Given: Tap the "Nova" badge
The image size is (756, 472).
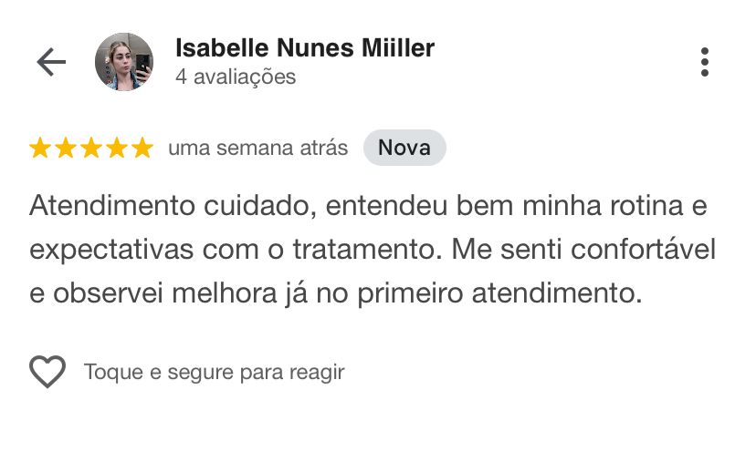Looking at the screenshot, I should (x=404, y=148).
